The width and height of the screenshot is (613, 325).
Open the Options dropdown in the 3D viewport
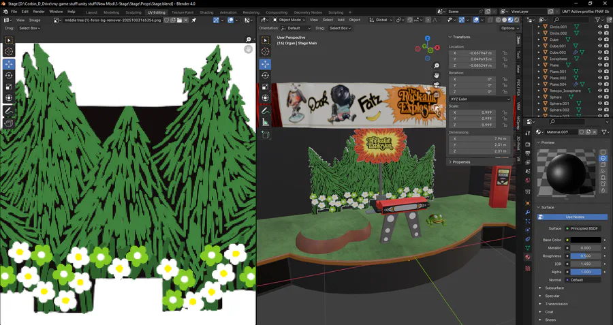(x=510, y=28)
